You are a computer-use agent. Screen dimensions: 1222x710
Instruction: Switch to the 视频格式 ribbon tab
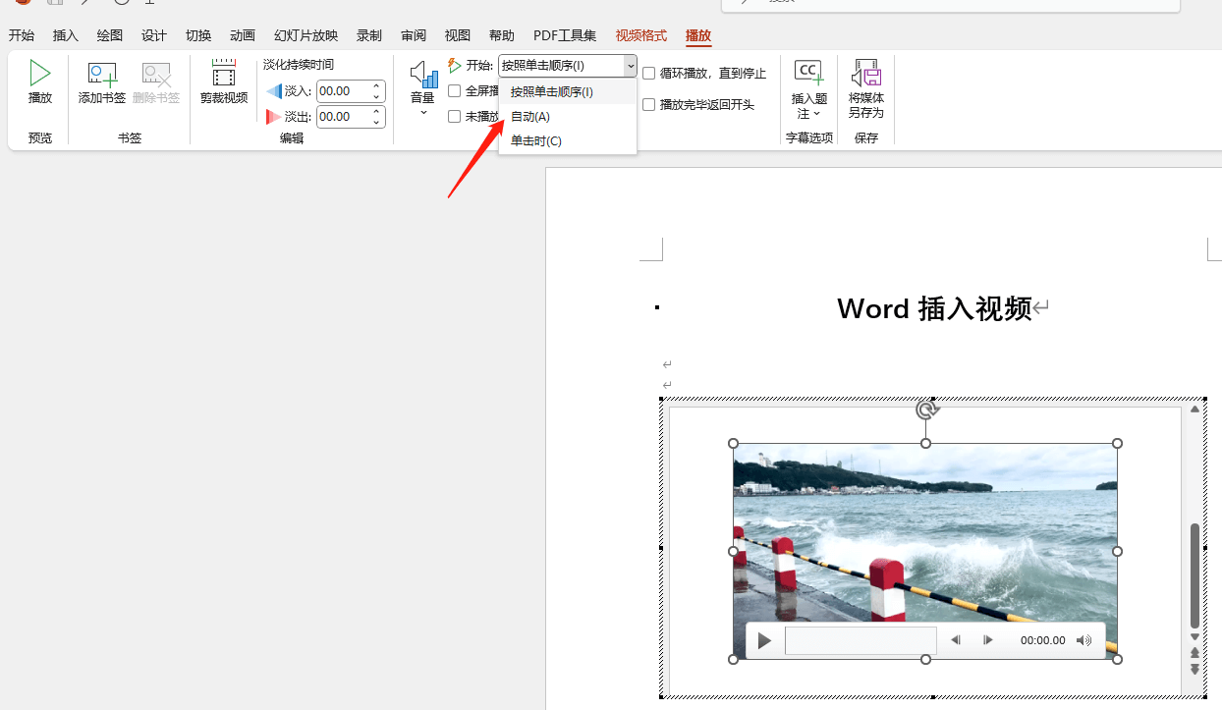pyautogui.click(x=640, y=35)
